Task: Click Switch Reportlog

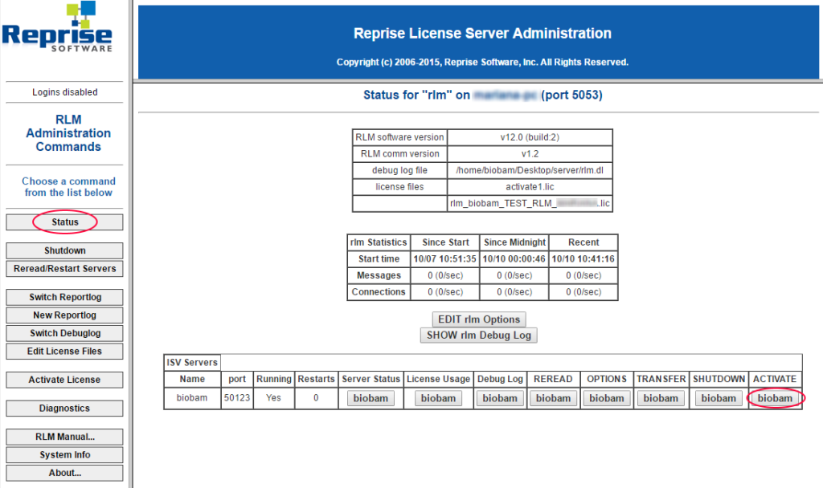Action: [x=63, y=297]
